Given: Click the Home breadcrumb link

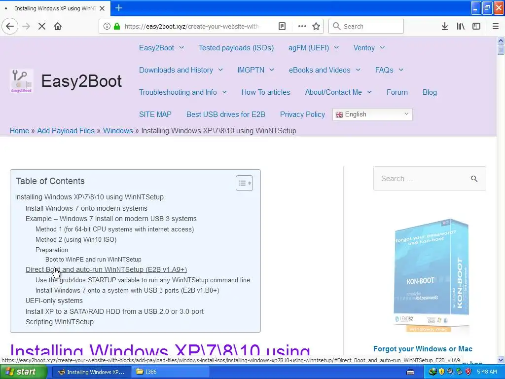Looking at the screenshot, I should [19, 130].
